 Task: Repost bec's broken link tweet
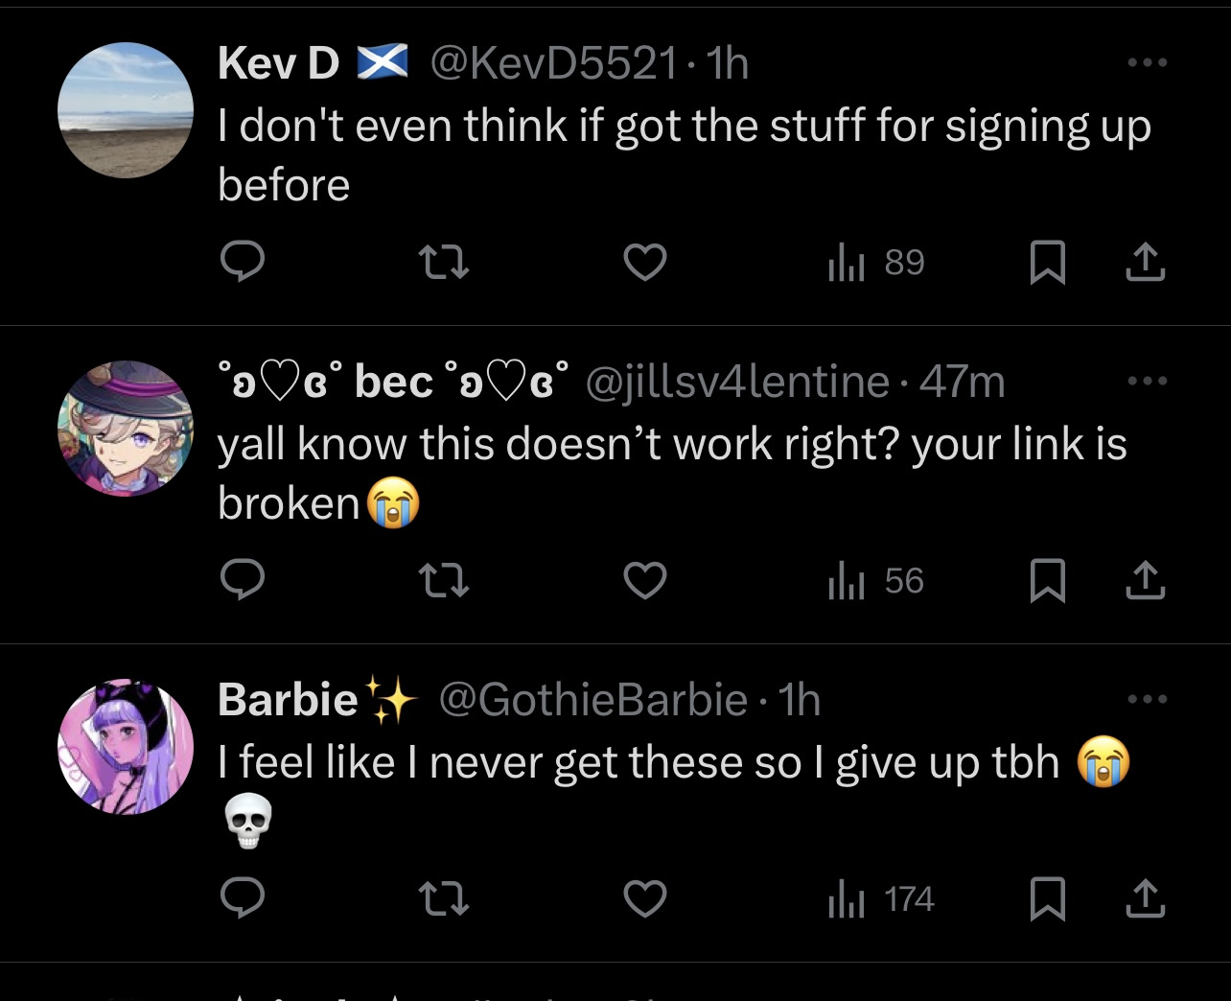point(445,579)
